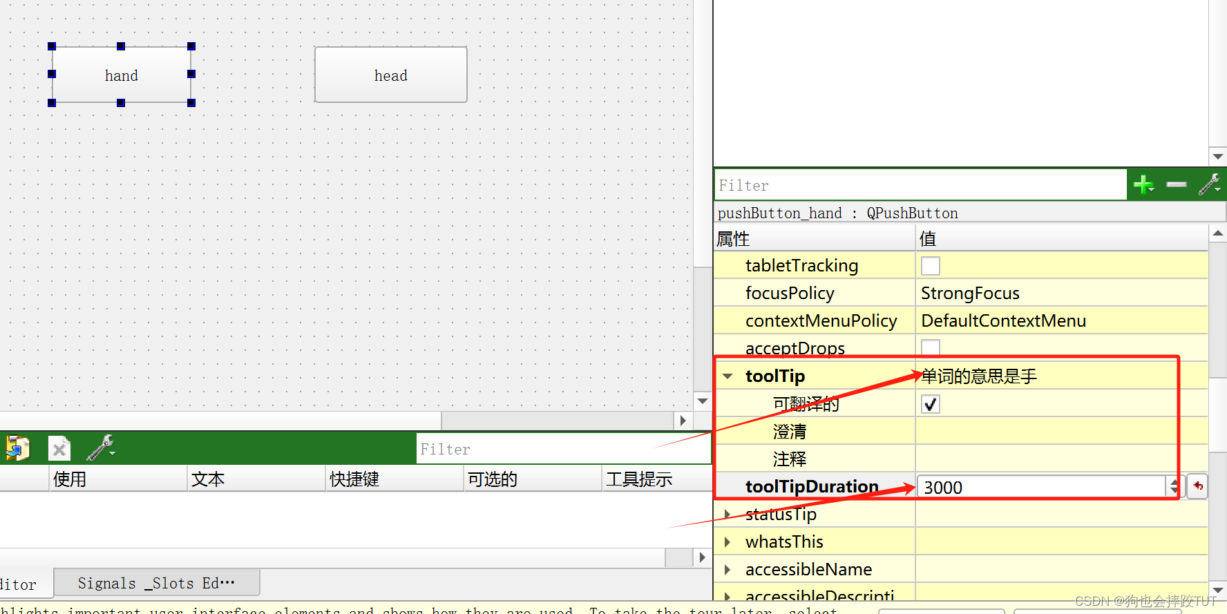This screenshot has width=1227, height=614.
Task: Select the head push button on canvas
Action: 391,75
